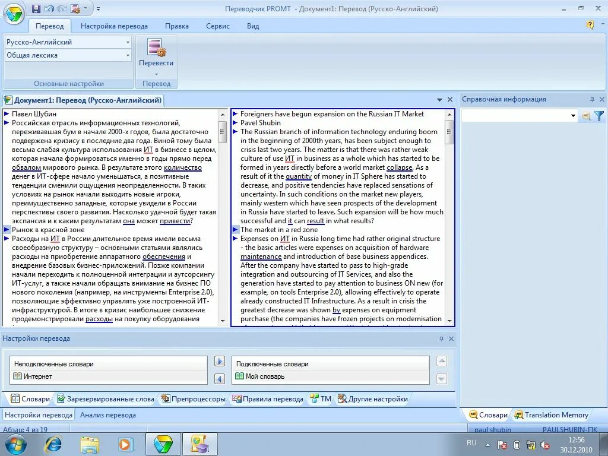Image resolution: width=608 pixels, height=456 pixels.
Task: Open the Словари tab in reference panel
Action: click(488, 415)
